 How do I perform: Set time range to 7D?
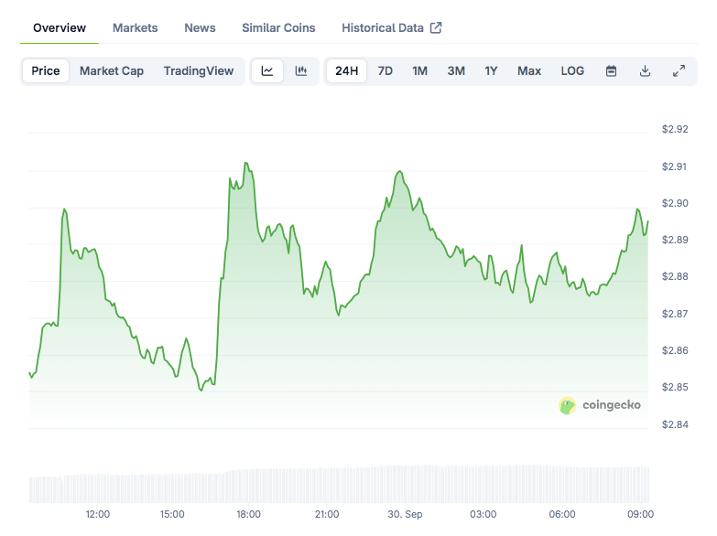[x=386, y=71]
